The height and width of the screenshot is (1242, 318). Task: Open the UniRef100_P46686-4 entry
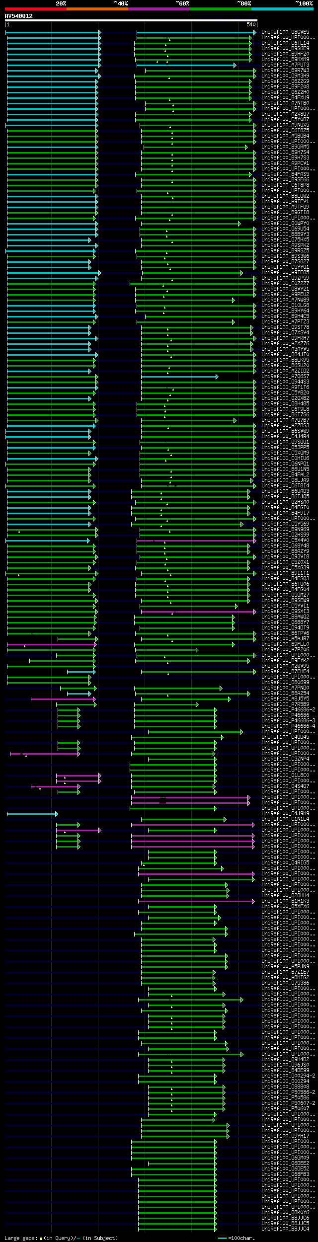pyautogui.click(x=288, y=726)
